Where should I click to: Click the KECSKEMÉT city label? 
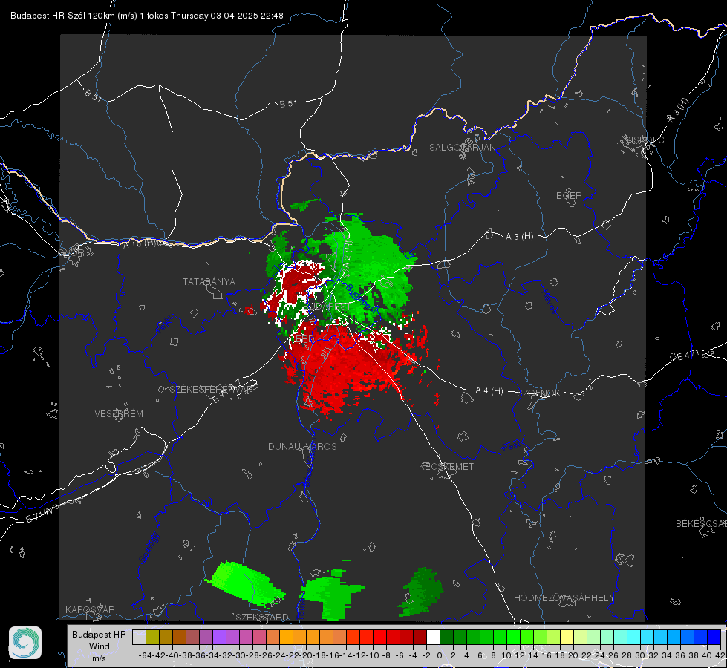tap(446, 466)
